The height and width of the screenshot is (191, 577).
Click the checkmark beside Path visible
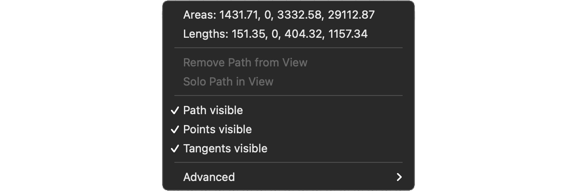click(x=174, y=111)
